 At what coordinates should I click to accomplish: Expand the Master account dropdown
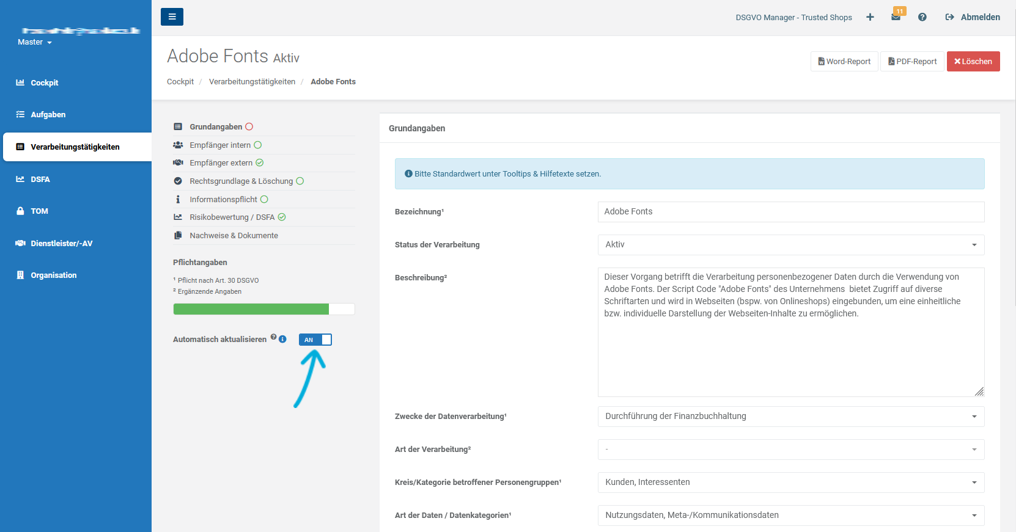tap(35, 42)
